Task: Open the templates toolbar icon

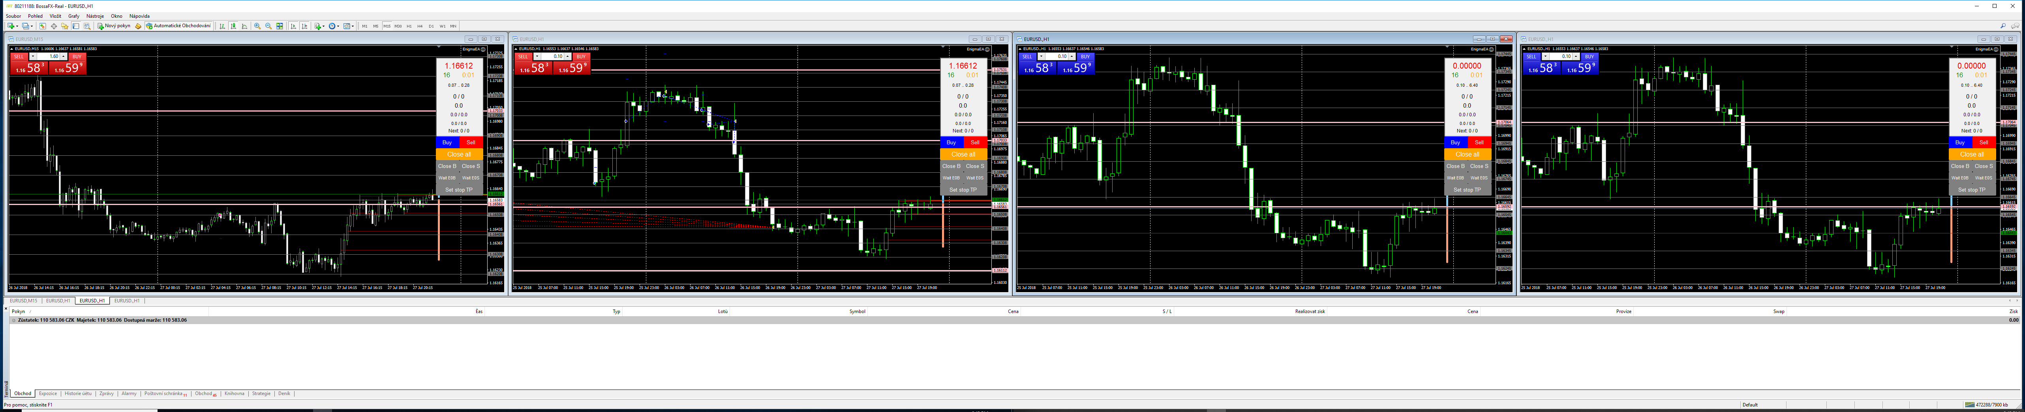Action: click(x=347, y=26)
